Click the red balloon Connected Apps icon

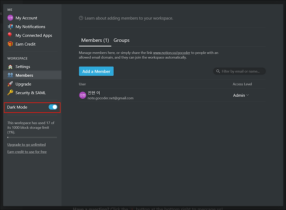pos(10,35)
